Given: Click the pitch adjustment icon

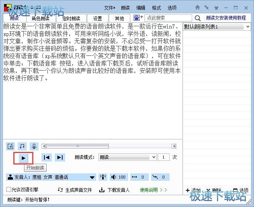Looking at the screenshot, I should 155,177.
